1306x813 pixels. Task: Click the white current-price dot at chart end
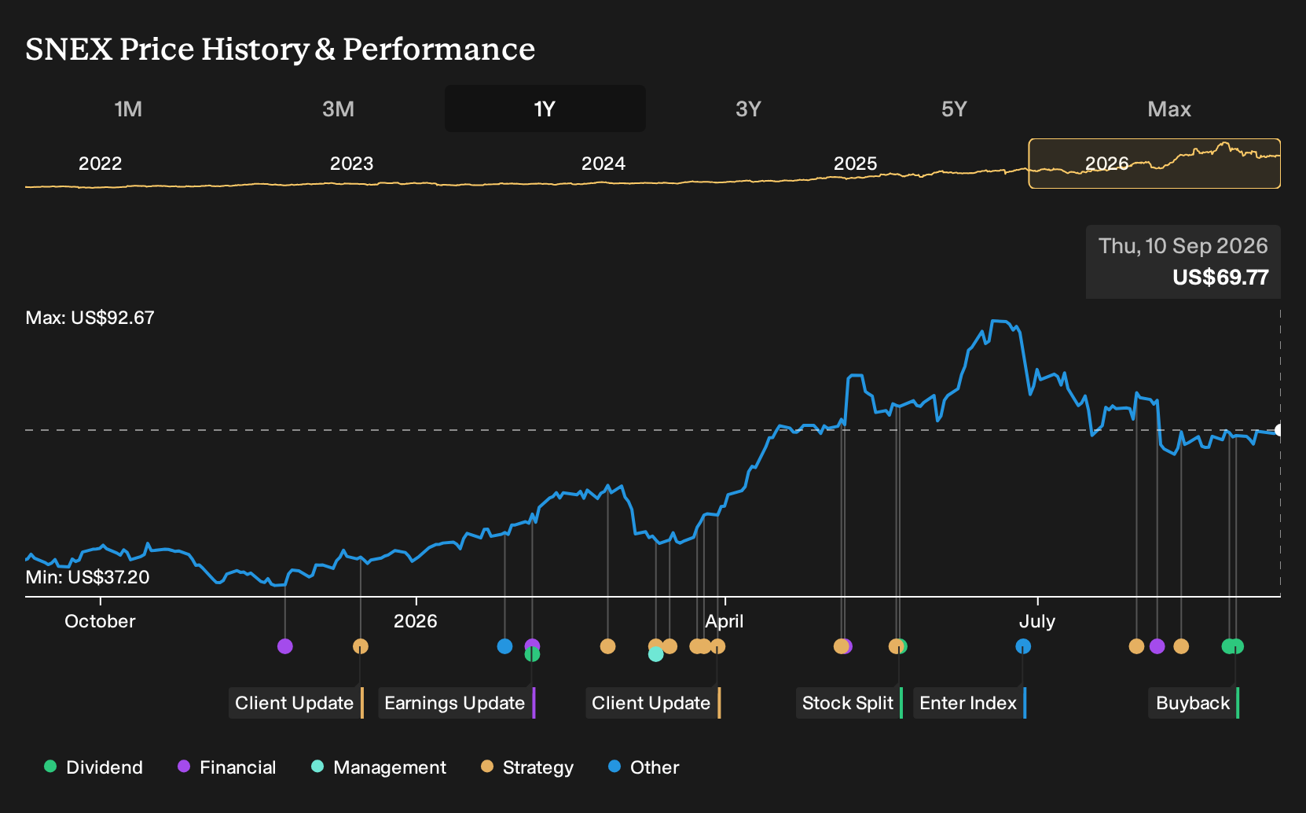(1280, 430)
